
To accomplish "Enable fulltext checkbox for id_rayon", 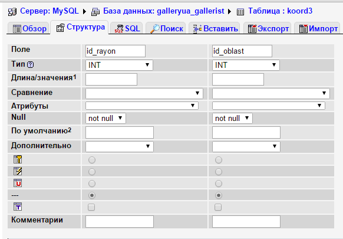I will [x=91, y=207].
